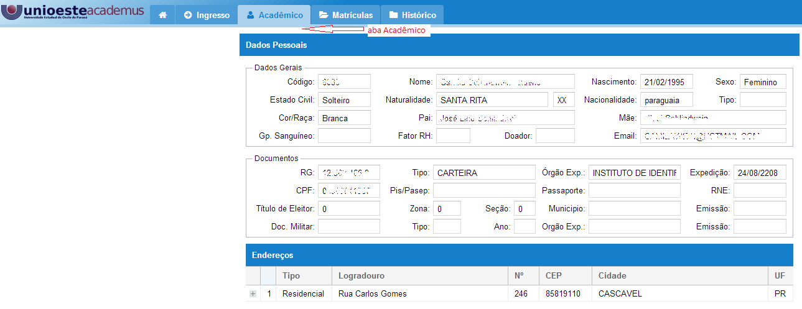Viewport: 802px width, 309px height.
Task: Click the Passaporte field
Action: (635, 191)
